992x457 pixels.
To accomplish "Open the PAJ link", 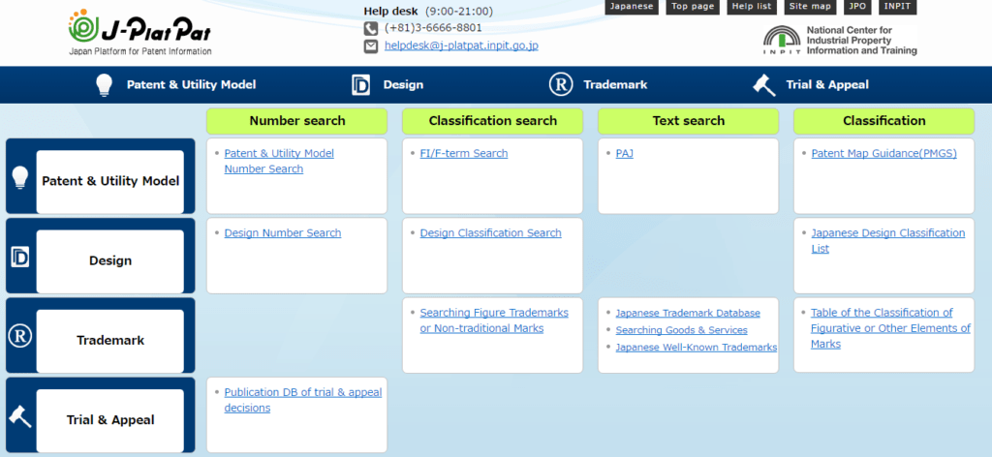I will [x=625, y=154].
